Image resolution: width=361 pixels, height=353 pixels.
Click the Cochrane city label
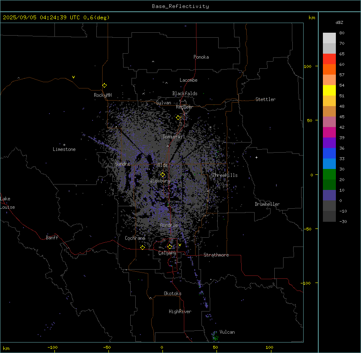point(135,238)
